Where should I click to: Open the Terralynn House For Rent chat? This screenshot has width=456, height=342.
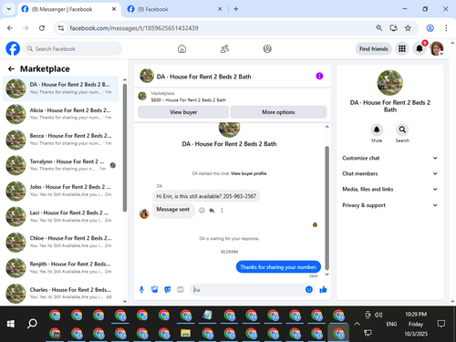61,165
